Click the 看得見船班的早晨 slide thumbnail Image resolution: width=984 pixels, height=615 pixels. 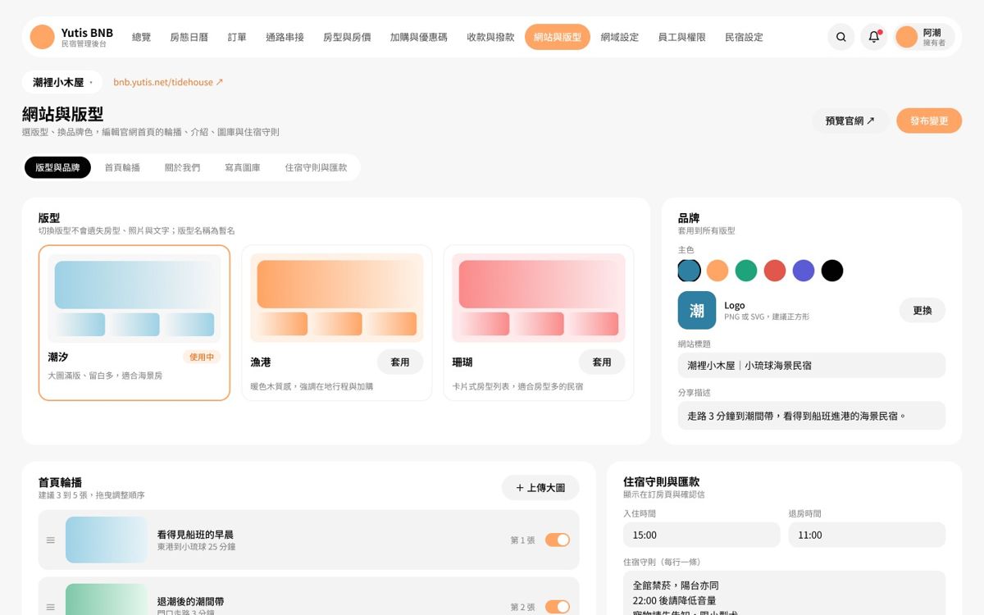coord(107,540)
